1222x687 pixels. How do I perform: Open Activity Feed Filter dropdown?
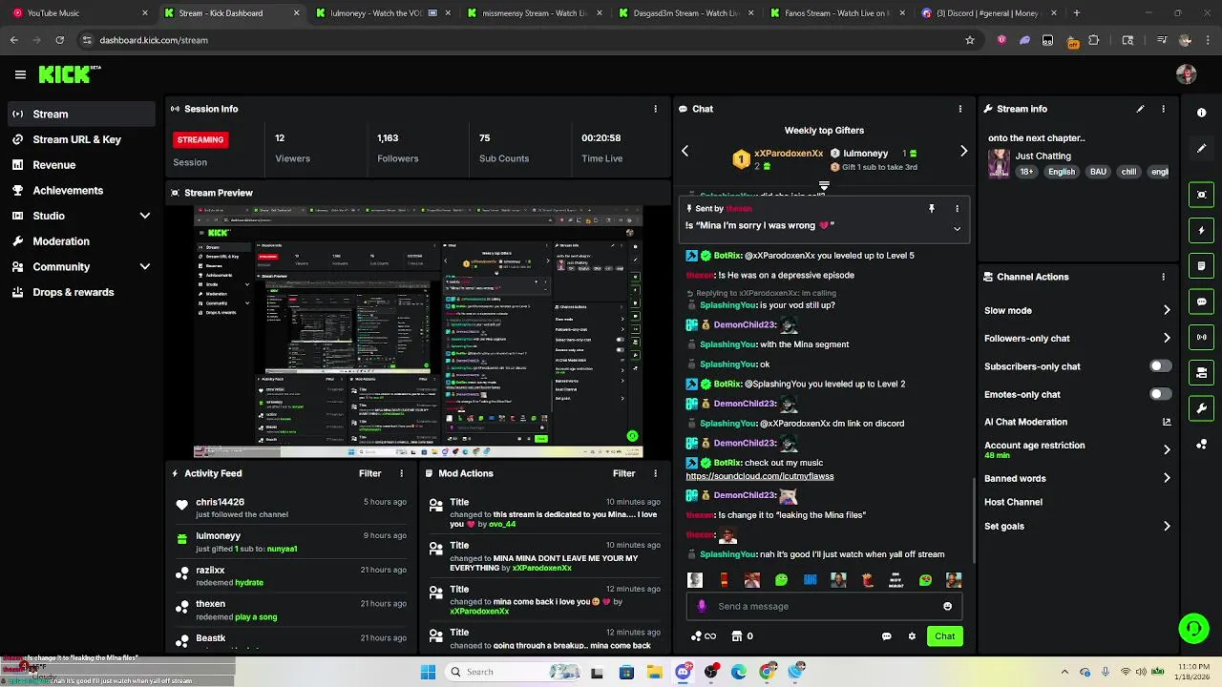tap(369, 473)
